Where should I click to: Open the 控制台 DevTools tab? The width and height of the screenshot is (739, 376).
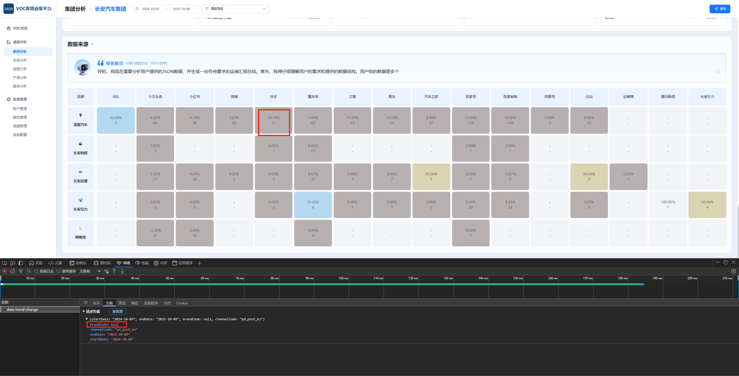[x=78, y=263]
